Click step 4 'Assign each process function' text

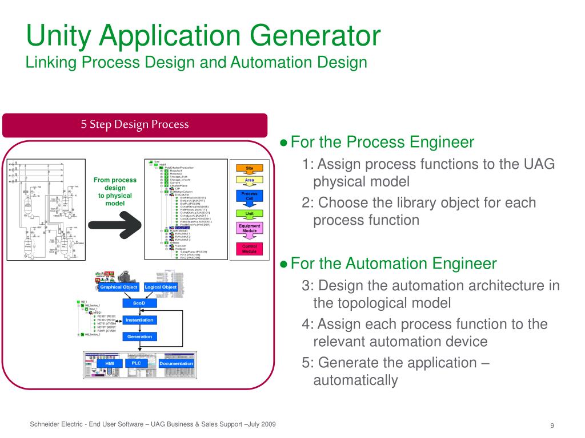[x=424, y=332]
